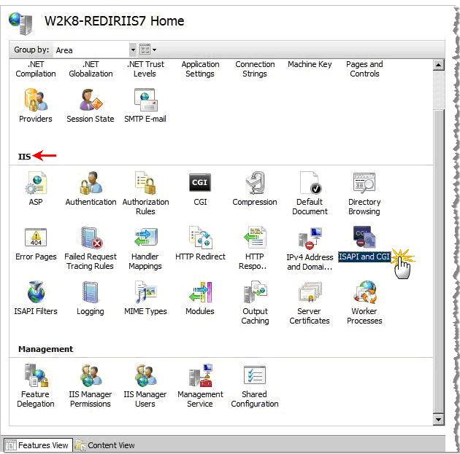Viewport: 460px width, 454px height.
Task: Click the scrollbar down arrow
Action: [438, 420]
